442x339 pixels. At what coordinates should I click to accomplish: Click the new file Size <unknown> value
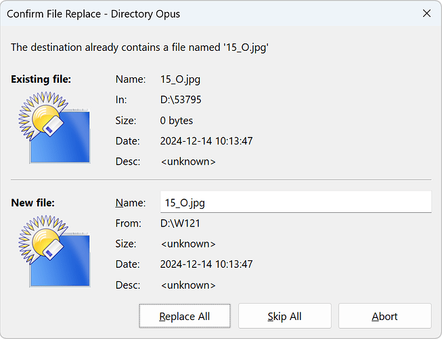[x=188, y=244]
